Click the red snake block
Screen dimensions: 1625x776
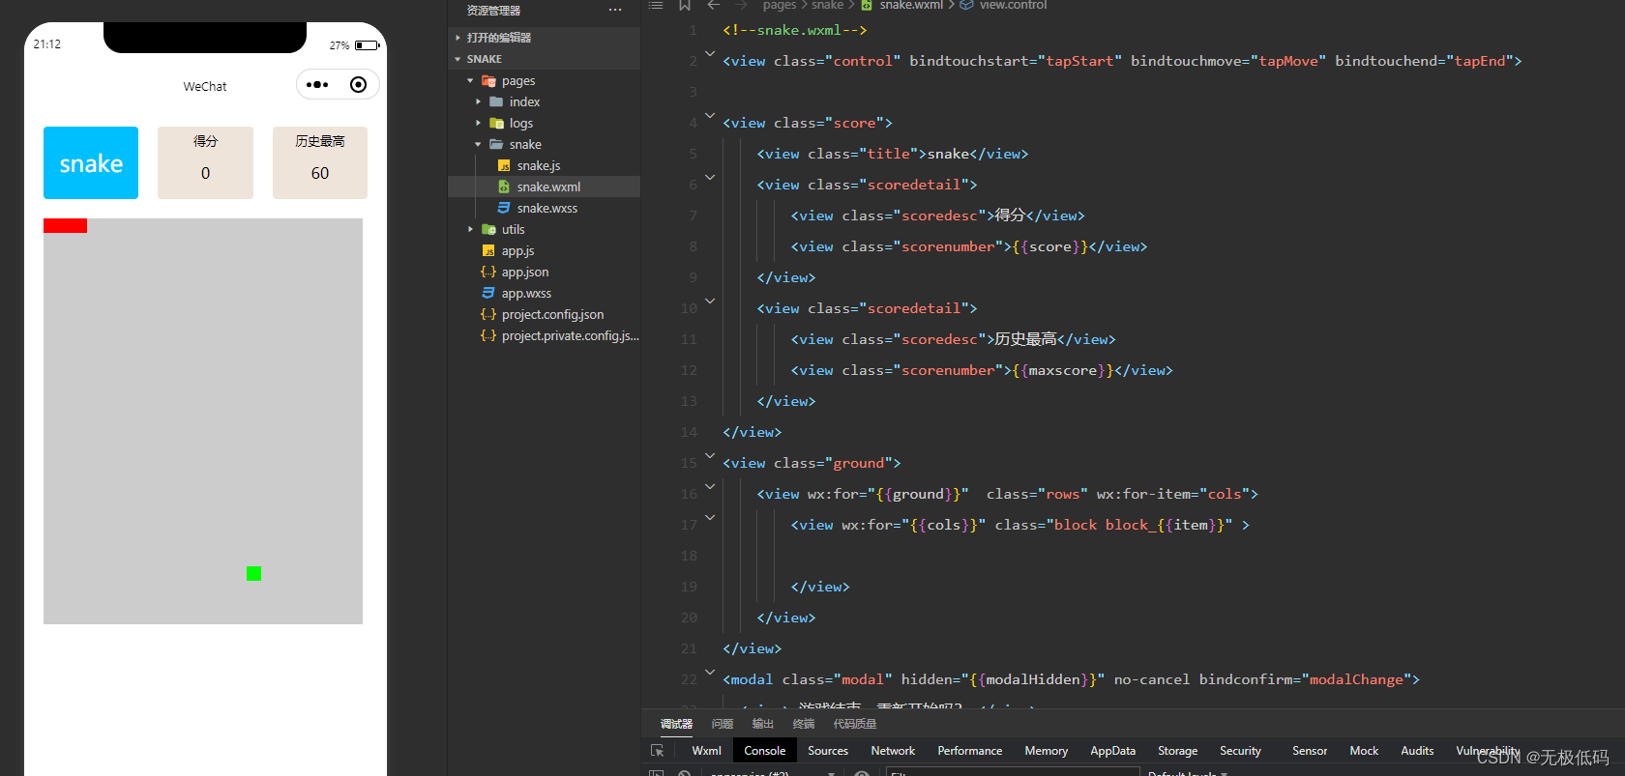point(65,225)
